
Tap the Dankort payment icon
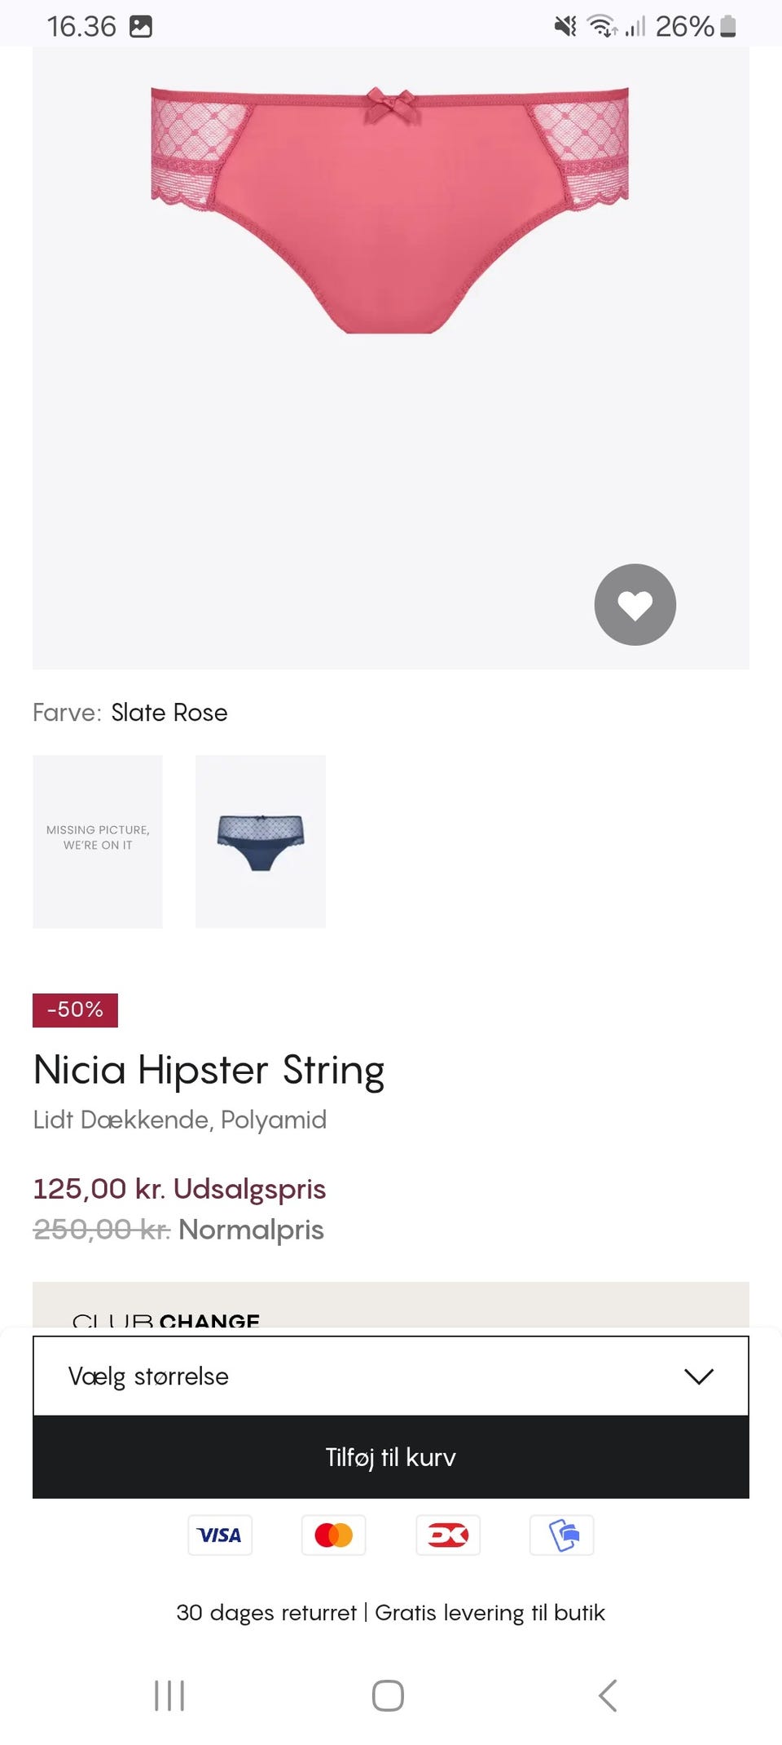448,1535
